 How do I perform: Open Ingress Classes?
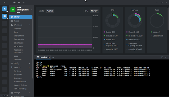tap(20, 82)
